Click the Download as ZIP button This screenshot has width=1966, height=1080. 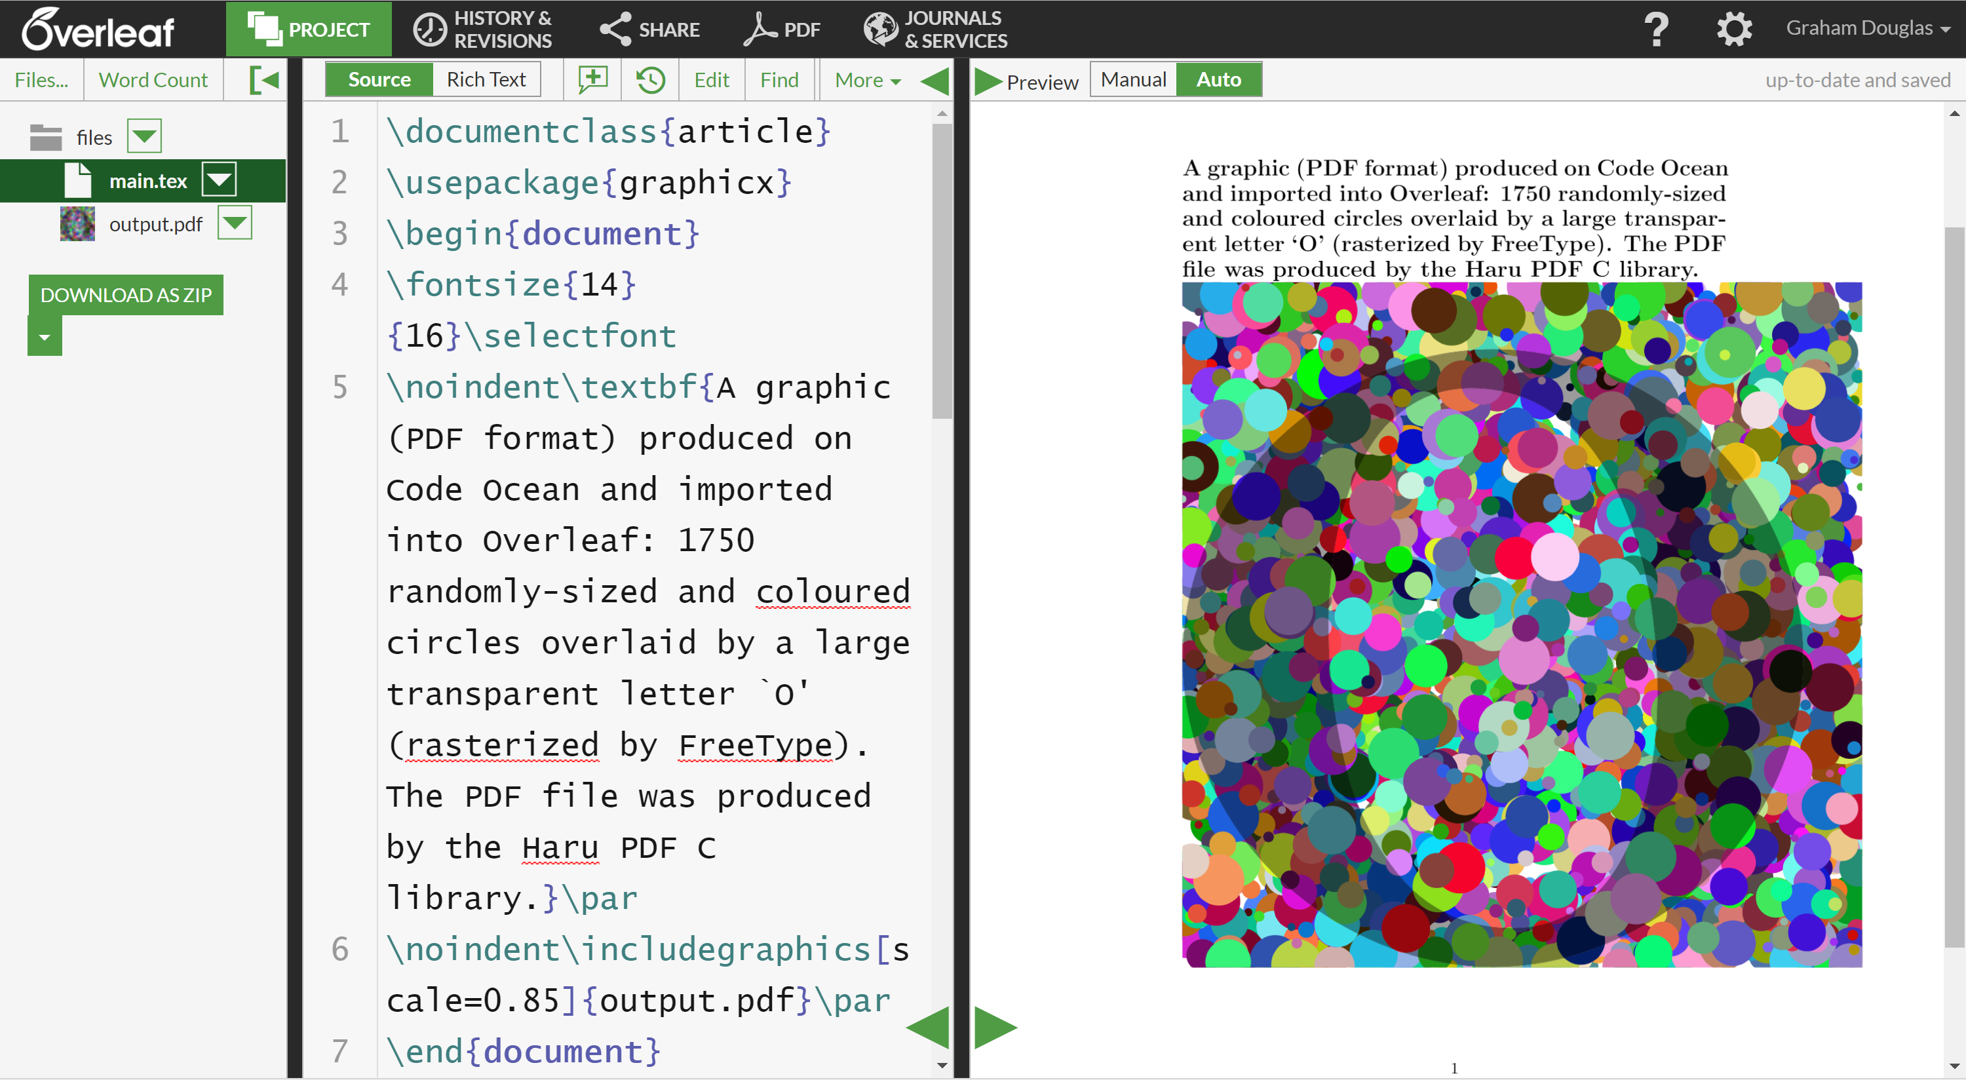click(126, 295)
